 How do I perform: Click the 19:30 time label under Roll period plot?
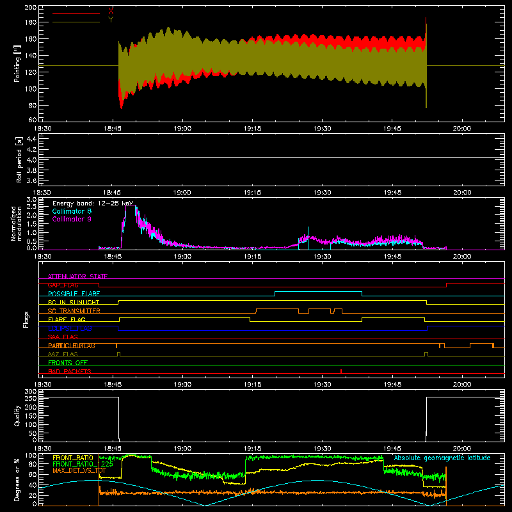click(323, 193)
